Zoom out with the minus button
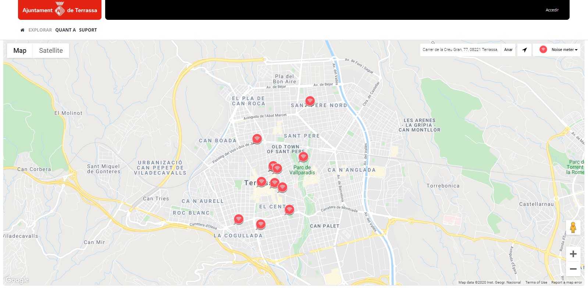 pyautogui.click(x=573, y=269)
